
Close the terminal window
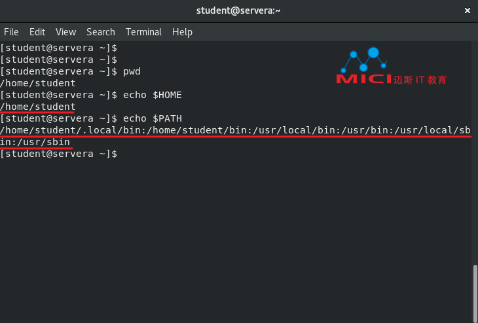468,10
